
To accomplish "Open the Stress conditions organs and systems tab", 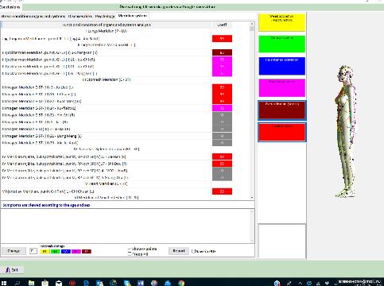I will coord(33,16).
